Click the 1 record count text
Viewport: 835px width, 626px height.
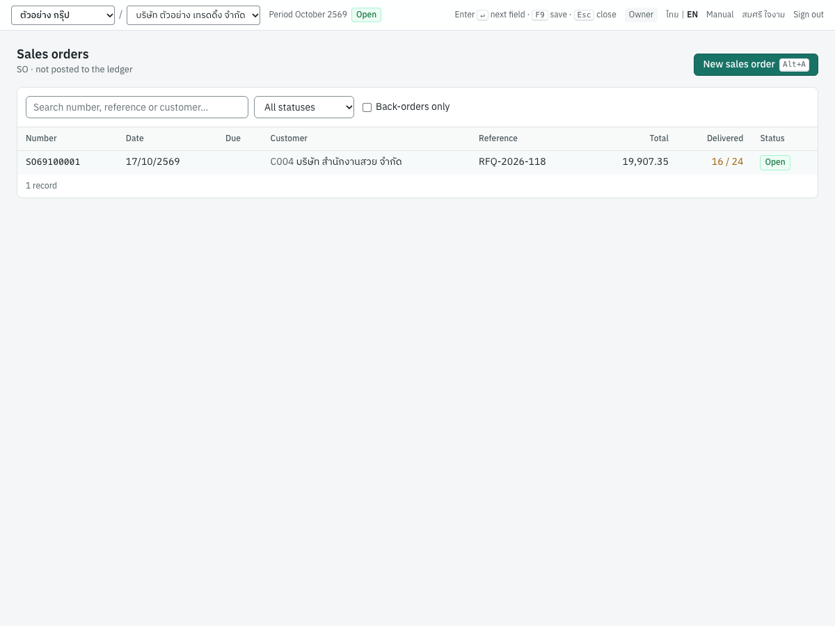(41, 186)
